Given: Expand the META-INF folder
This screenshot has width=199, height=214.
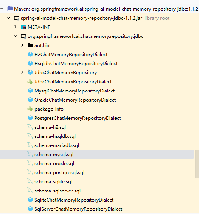Looking at the screenshot, I should pyautogui.click(x=16, y=27).
